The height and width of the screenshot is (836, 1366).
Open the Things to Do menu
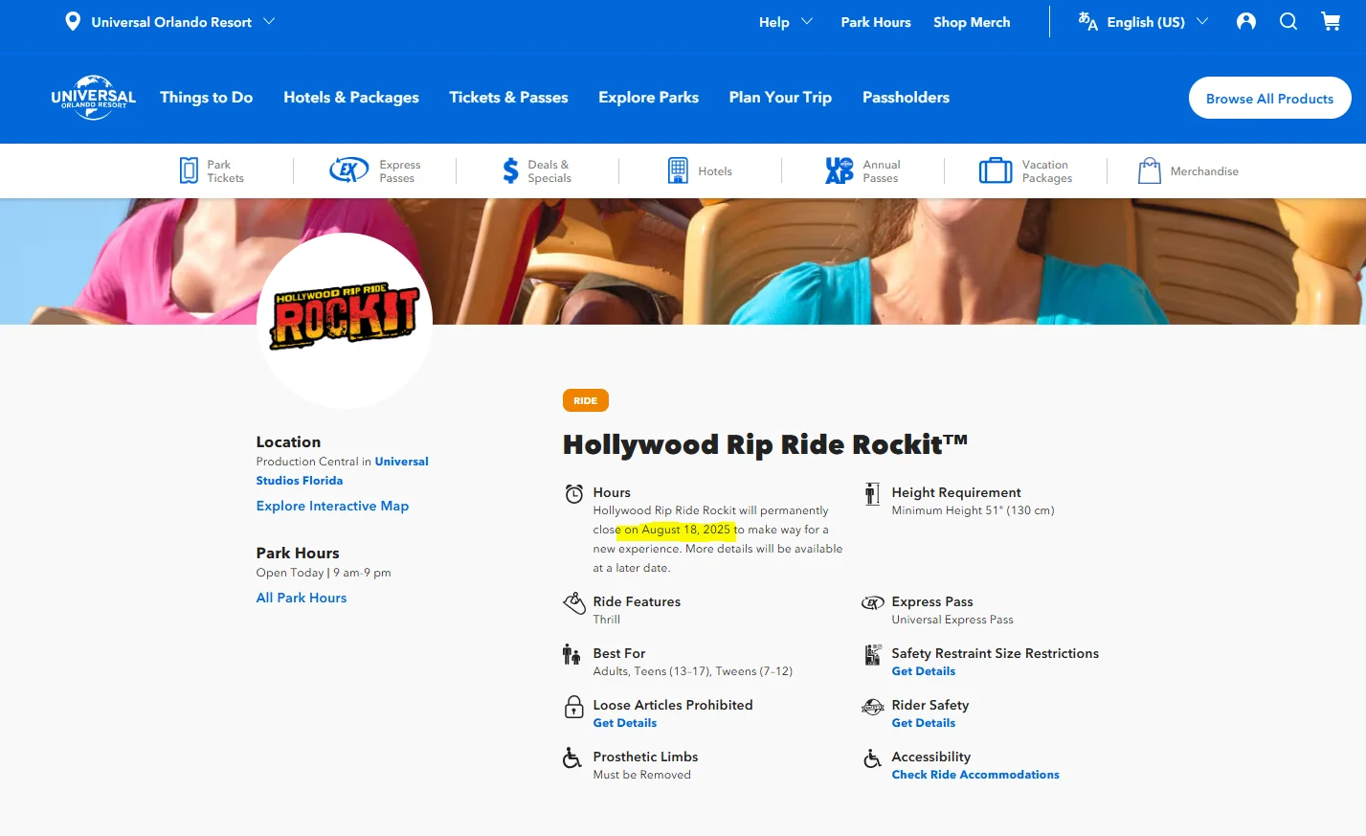pyautogui.click(x=206, y=98)
